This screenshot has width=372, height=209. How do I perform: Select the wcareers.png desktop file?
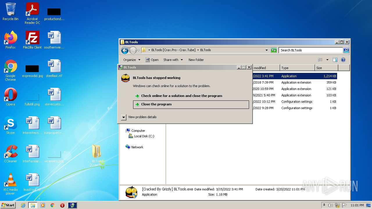pos(54,156)
